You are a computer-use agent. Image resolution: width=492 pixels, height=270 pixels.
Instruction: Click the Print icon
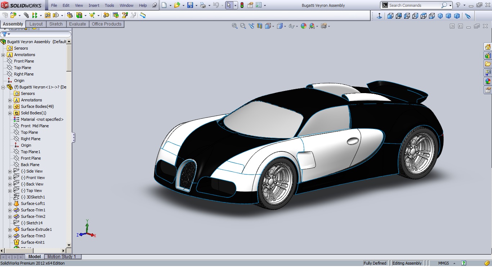pyautogui.click(x=203, y=5)
